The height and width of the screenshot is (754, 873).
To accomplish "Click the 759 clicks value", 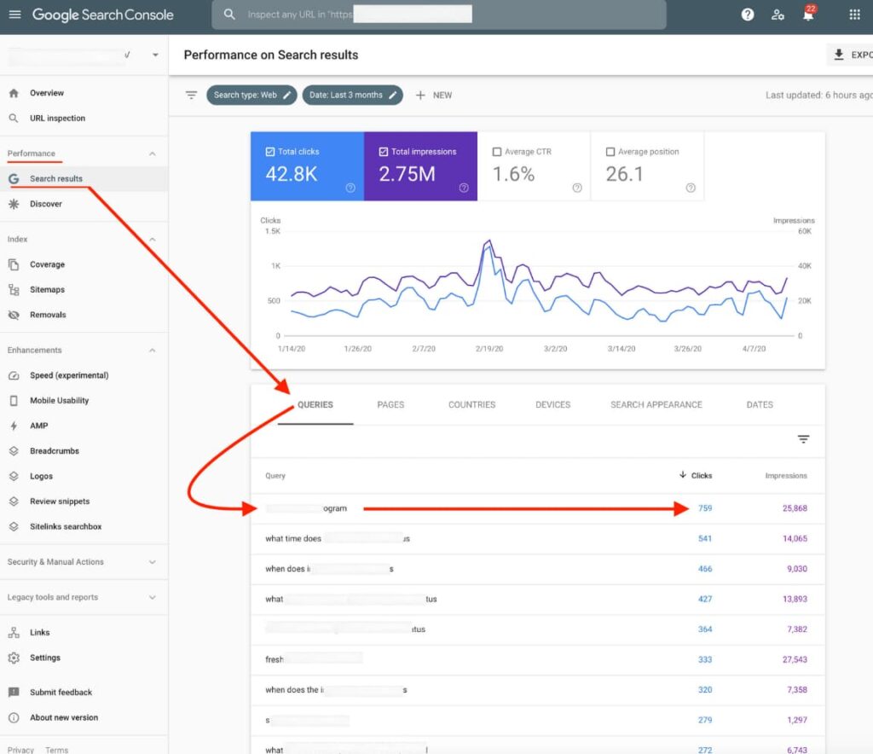I will tap(705, 508).
